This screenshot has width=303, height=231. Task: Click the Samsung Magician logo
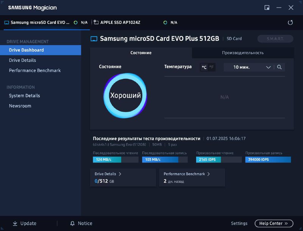33,8
